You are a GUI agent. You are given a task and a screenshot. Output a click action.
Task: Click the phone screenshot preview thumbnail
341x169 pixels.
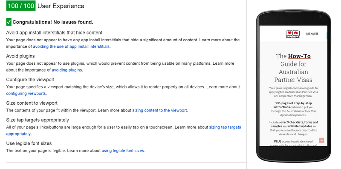pos(293,86)
